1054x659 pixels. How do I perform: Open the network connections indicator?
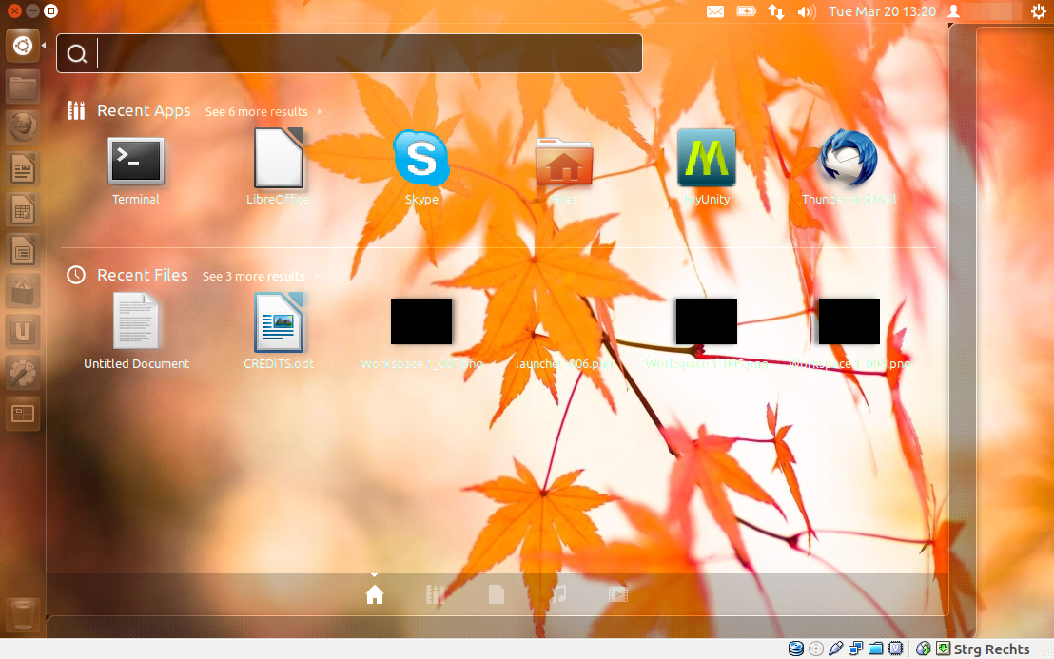click(776, 11)
